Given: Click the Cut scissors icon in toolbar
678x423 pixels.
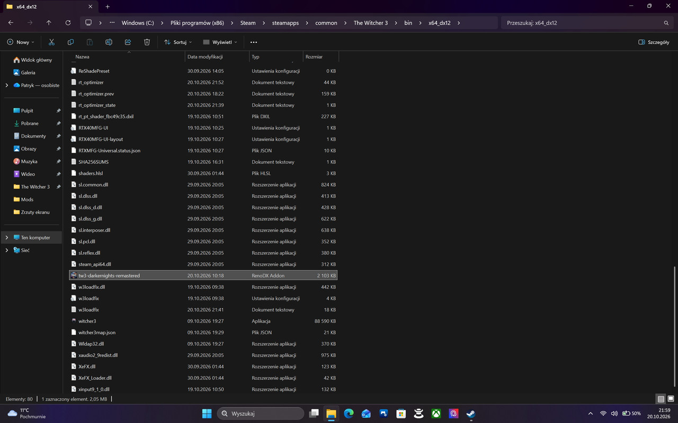Looking at the screenshot, I should 51,42.
